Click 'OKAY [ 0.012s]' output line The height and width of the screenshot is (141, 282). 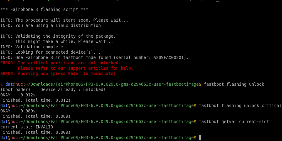pos(19,95)
